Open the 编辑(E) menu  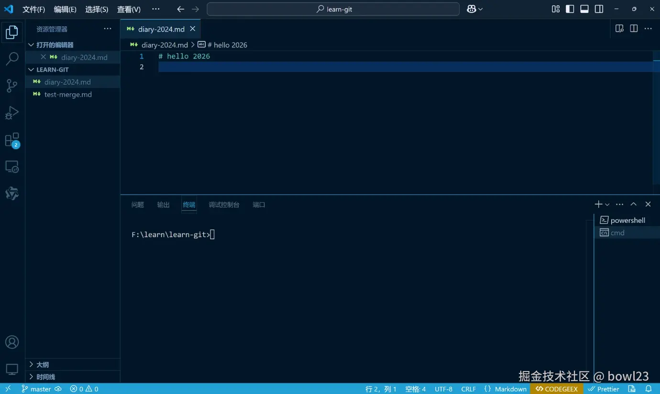(x=65, y=9)
